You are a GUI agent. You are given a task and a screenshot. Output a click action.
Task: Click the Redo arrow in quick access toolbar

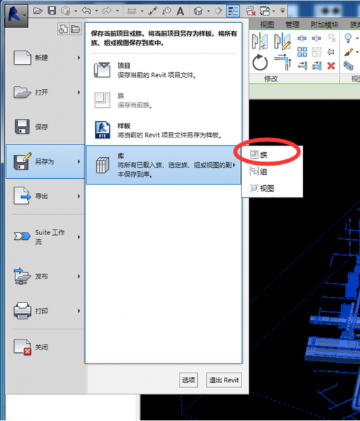(x=107, y=11)
